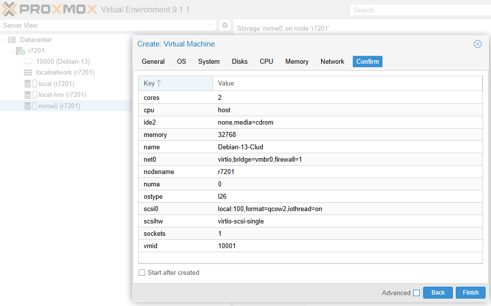Click the r7201 node icon

pos(20,51)
